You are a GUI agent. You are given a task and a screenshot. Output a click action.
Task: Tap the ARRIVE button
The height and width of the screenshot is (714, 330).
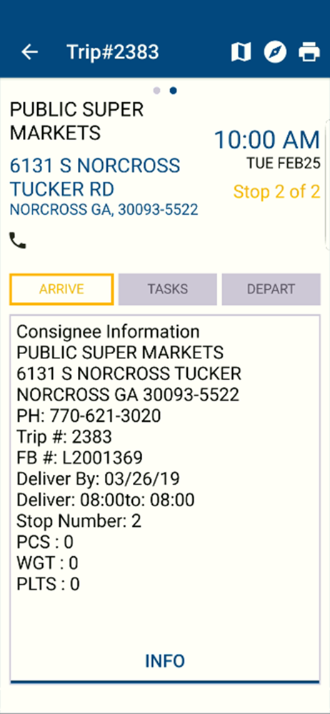(x=61, y=289)
